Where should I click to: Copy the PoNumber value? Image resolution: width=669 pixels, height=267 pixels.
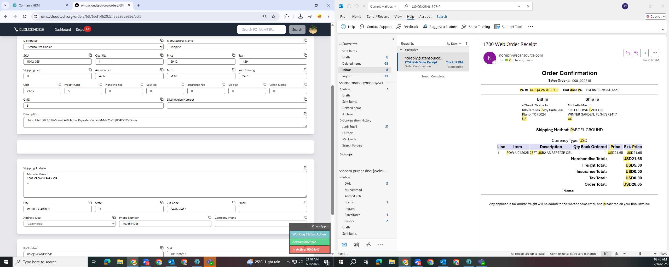tap(162, 248)
